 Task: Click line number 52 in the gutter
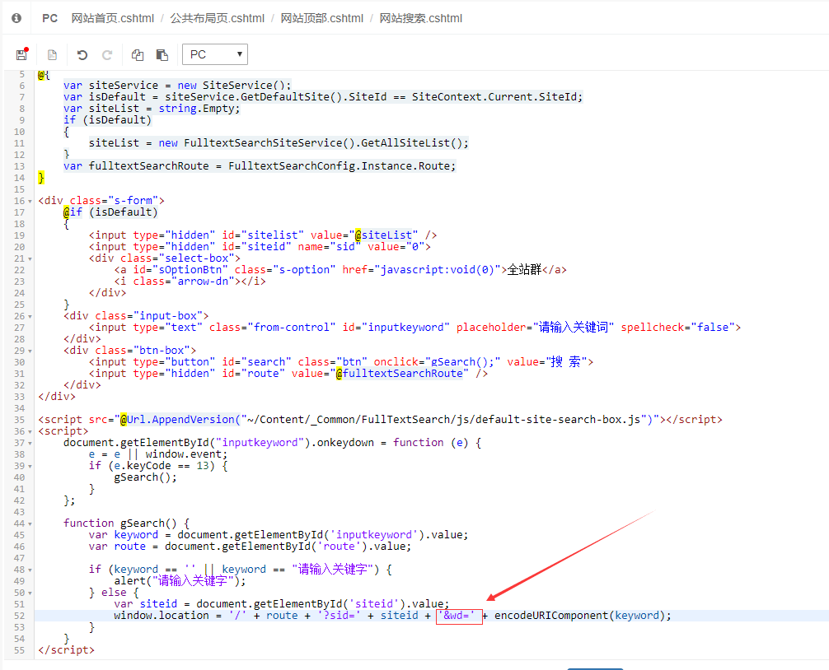(17, 616)
